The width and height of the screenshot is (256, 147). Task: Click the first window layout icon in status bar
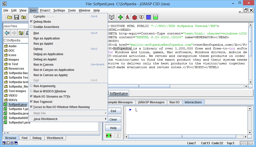[x=4, y=143]
